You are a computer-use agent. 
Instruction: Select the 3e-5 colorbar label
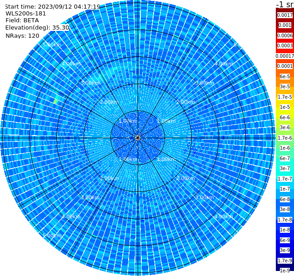[285, 86]
